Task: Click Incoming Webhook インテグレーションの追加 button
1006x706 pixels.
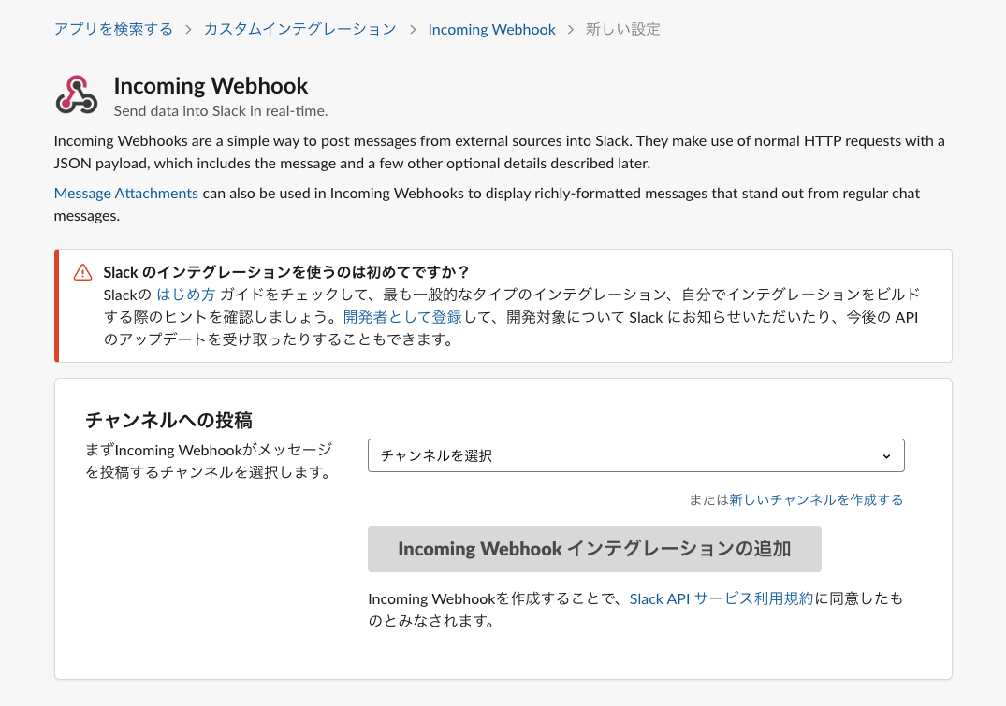Action: click(x=594, y=549)
